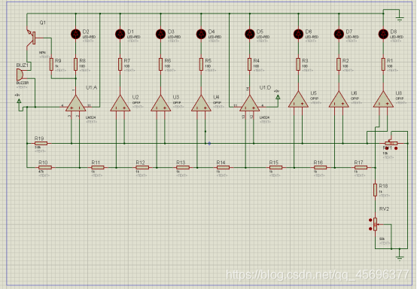Select resistor R8 under D2
Image resolution: width=417 pixels, height=289 pixels.
(x=75, y=64)
